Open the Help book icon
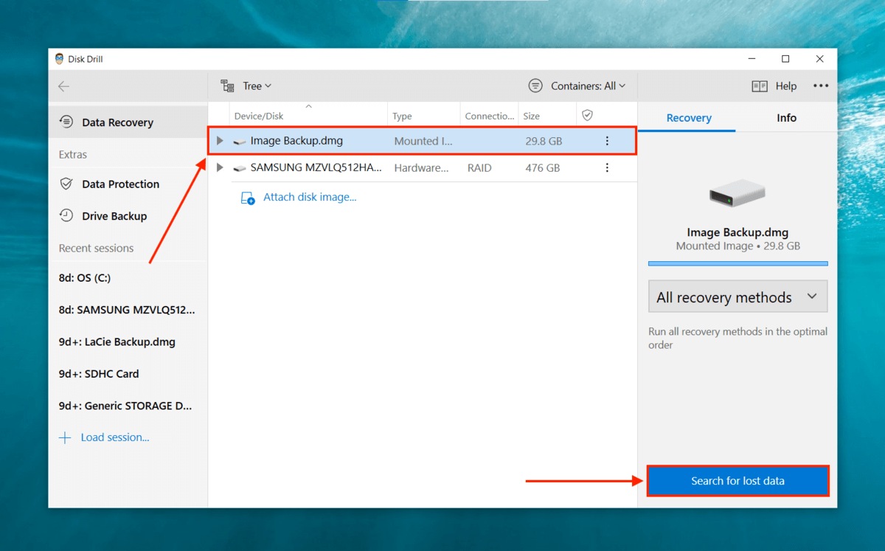This screenshot has height=551, width=885. tap(760, 86)
